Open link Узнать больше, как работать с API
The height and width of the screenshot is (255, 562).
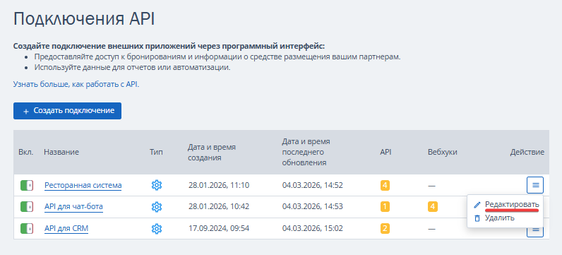point(76,85)
